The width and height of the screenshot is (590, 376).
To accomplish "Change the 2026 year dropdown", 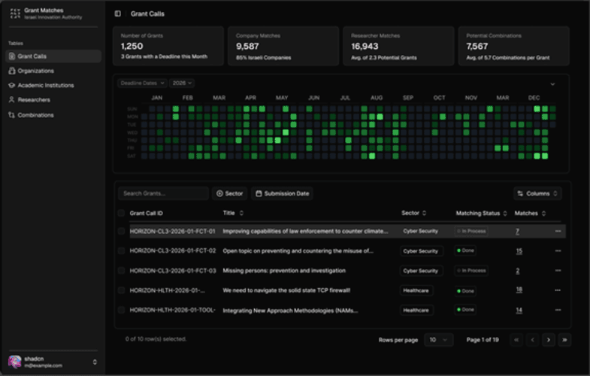I will click(x=182, y=83).
